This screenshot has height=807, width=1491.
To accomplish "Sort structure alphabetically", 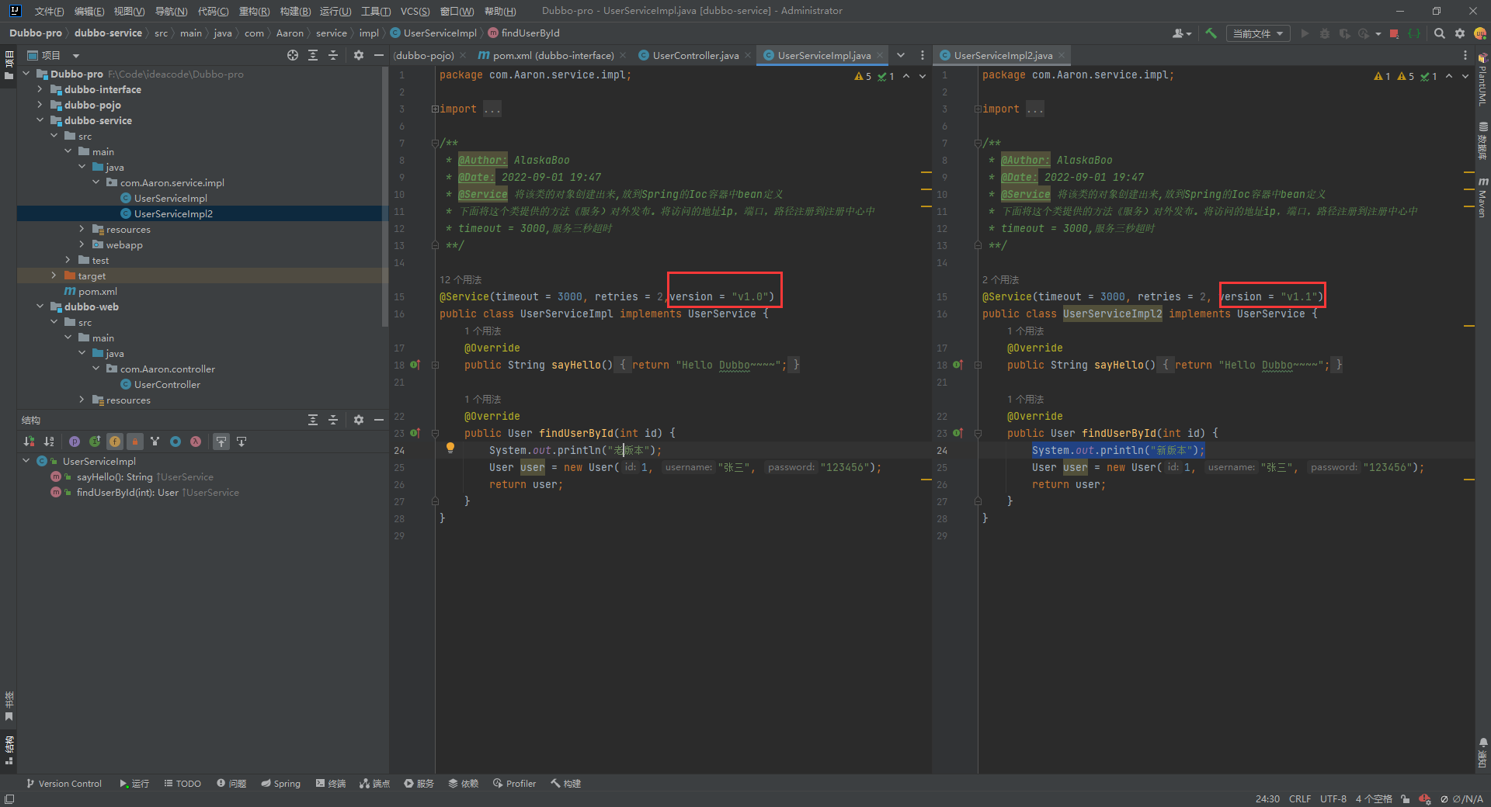I will 49,442.
